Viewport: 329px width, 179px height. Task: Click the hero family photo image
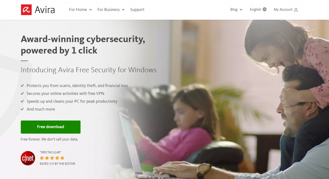click(231, 99)
